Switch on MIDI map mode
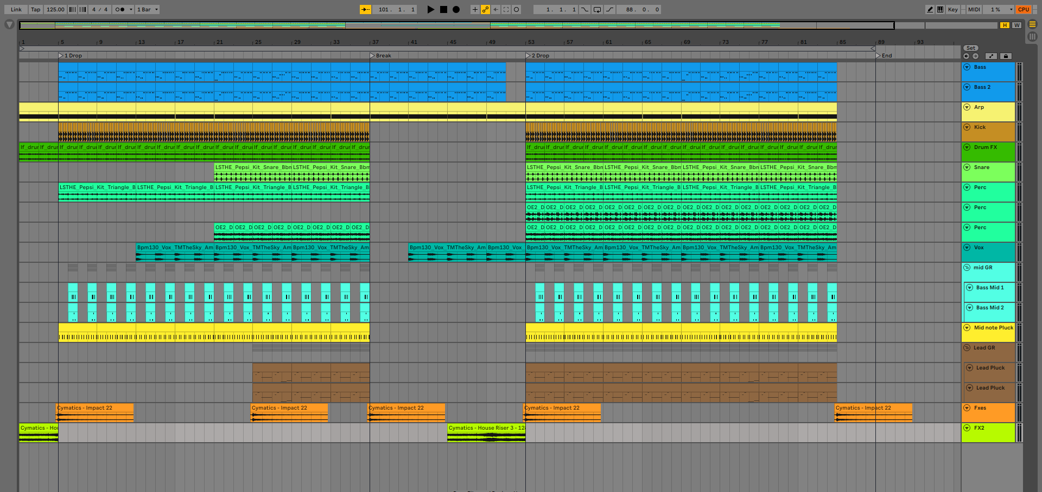The image size is (1042, 492). 974,9
